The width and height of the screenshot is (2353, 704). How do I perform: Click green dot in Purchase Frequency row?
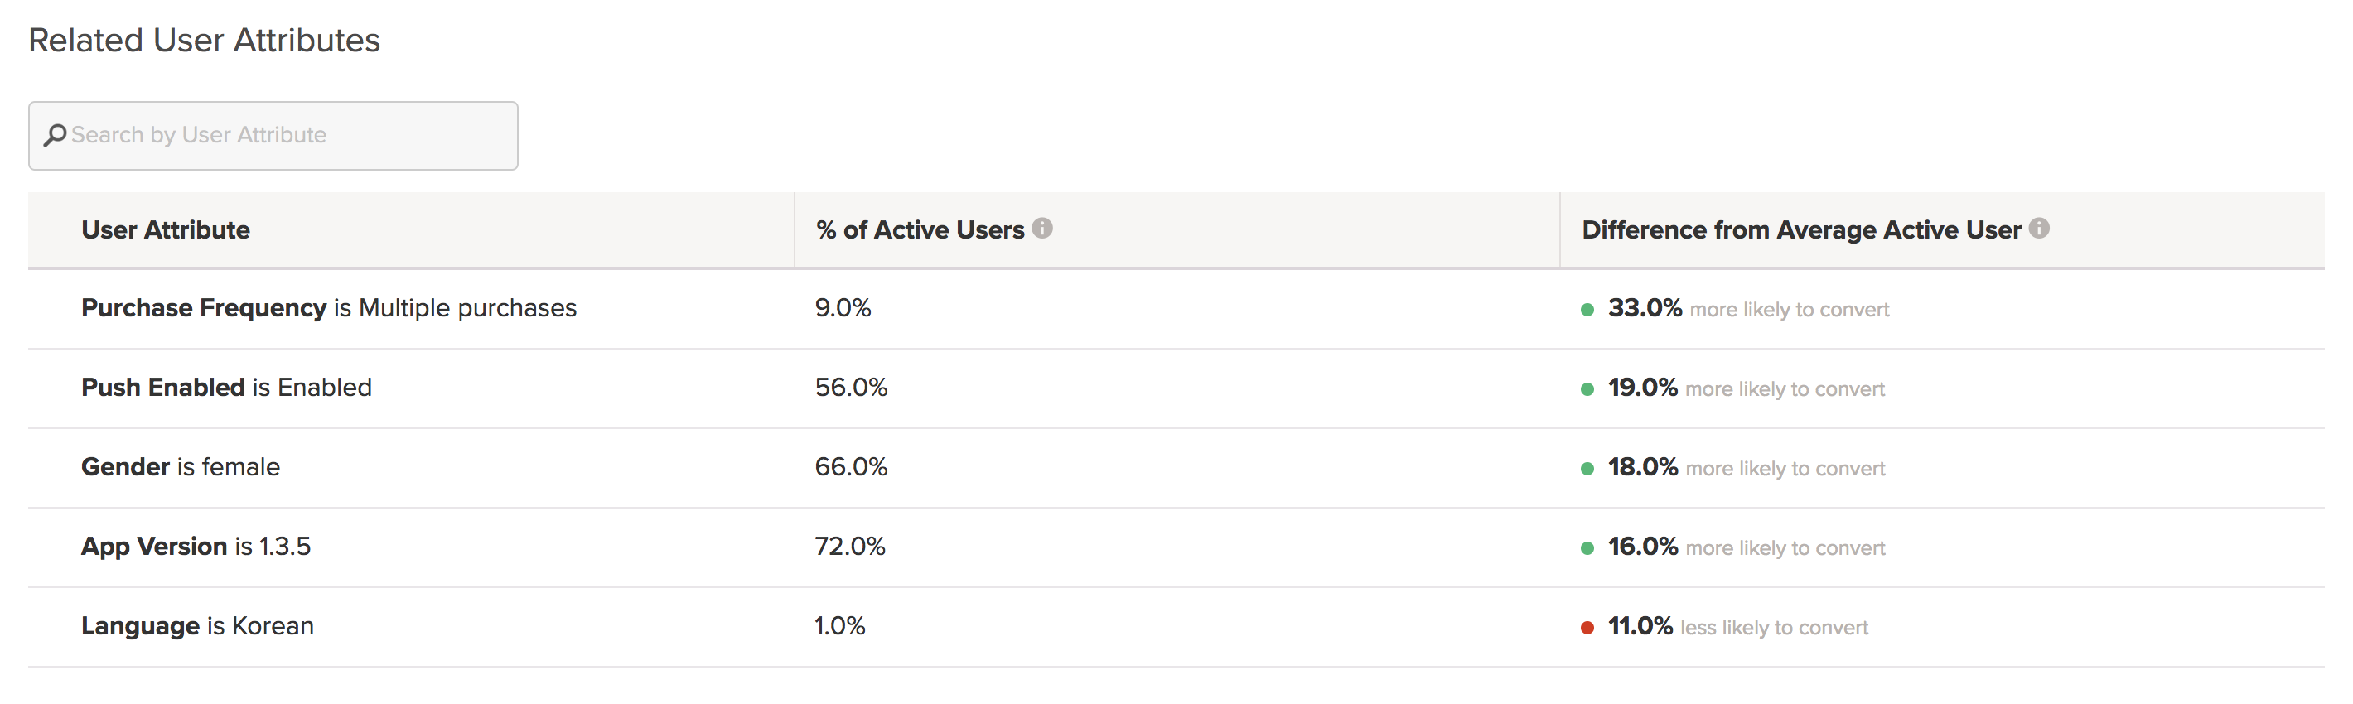pos(1587,310)
